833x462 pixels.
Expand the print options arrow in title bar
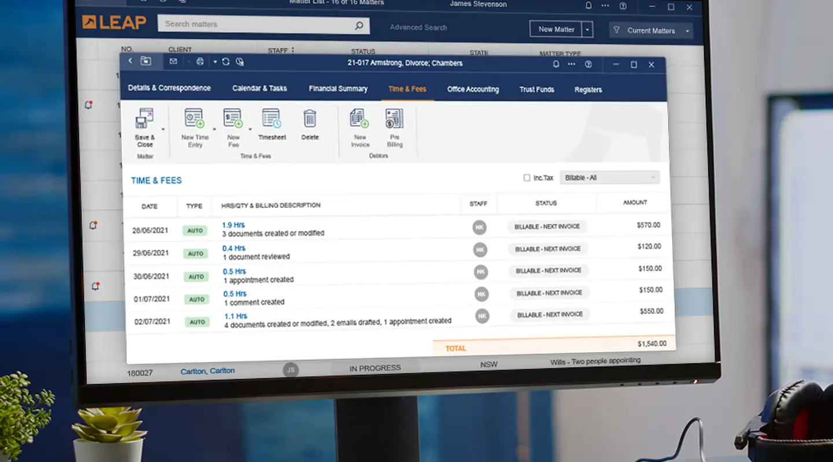[x=215, y=62]
